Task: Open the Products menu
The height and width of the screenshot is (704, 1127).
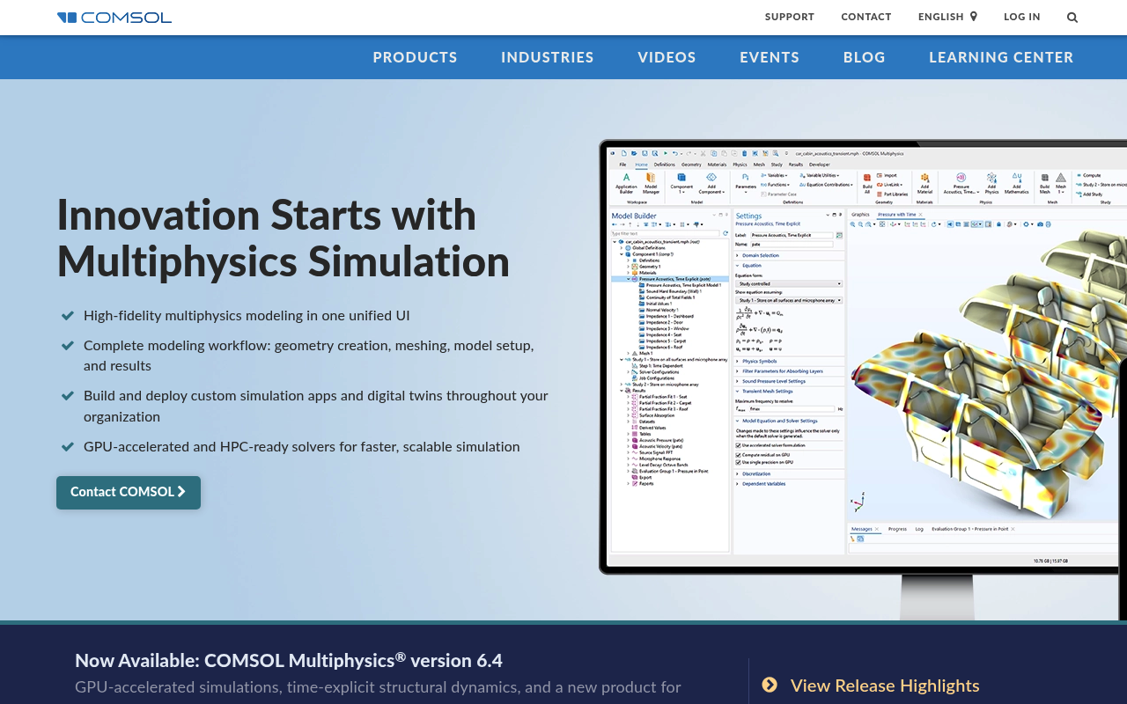Action: click(x=415, y=57)
